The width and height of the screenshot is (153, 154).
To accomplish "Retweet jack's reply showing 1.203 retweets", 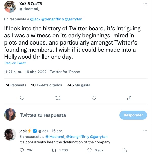I will (54, 150).
